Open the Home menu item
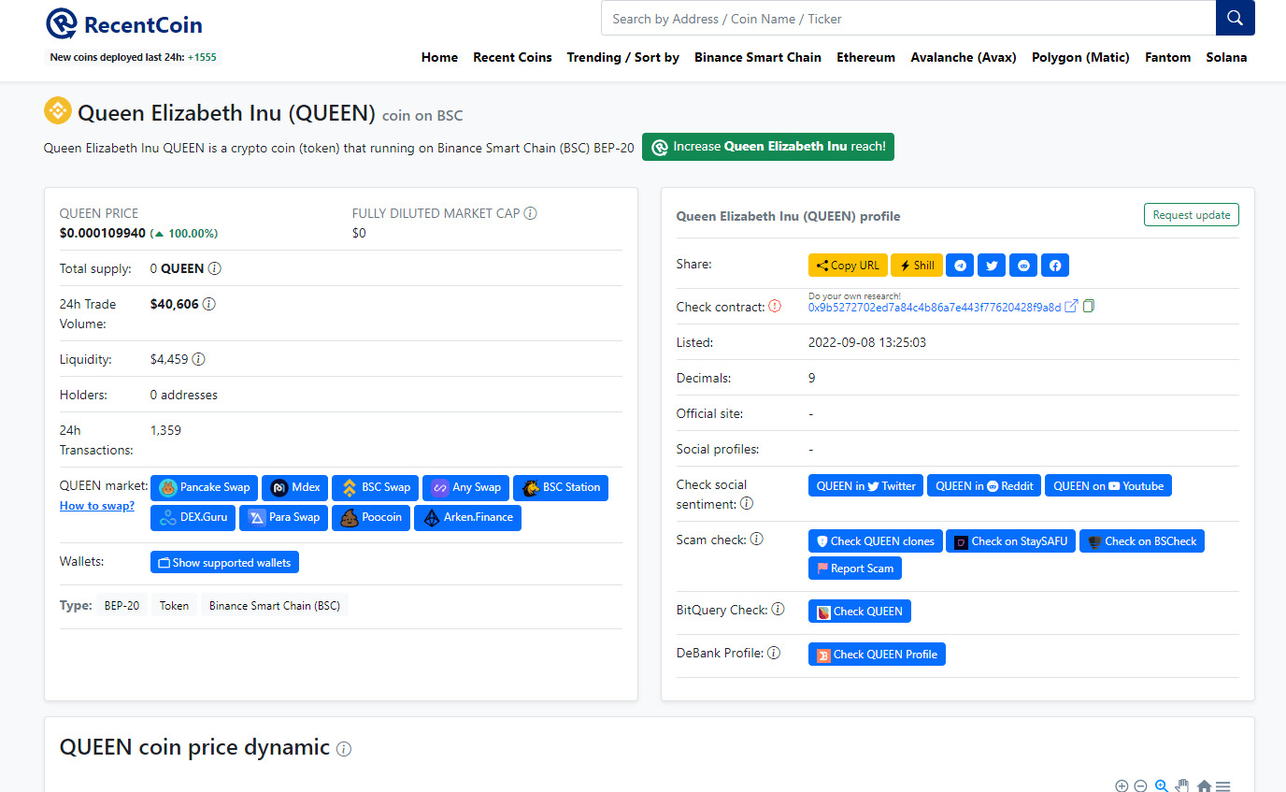Viewport: 1286px width, 792px height. [x=439, y=57]
